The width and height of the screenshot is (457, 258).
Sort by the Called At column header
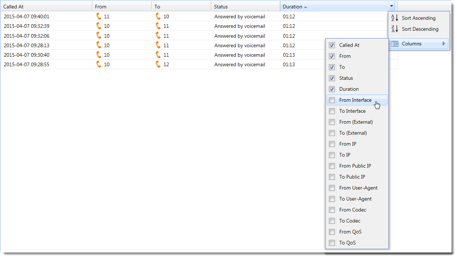click(x=46, y=6)
